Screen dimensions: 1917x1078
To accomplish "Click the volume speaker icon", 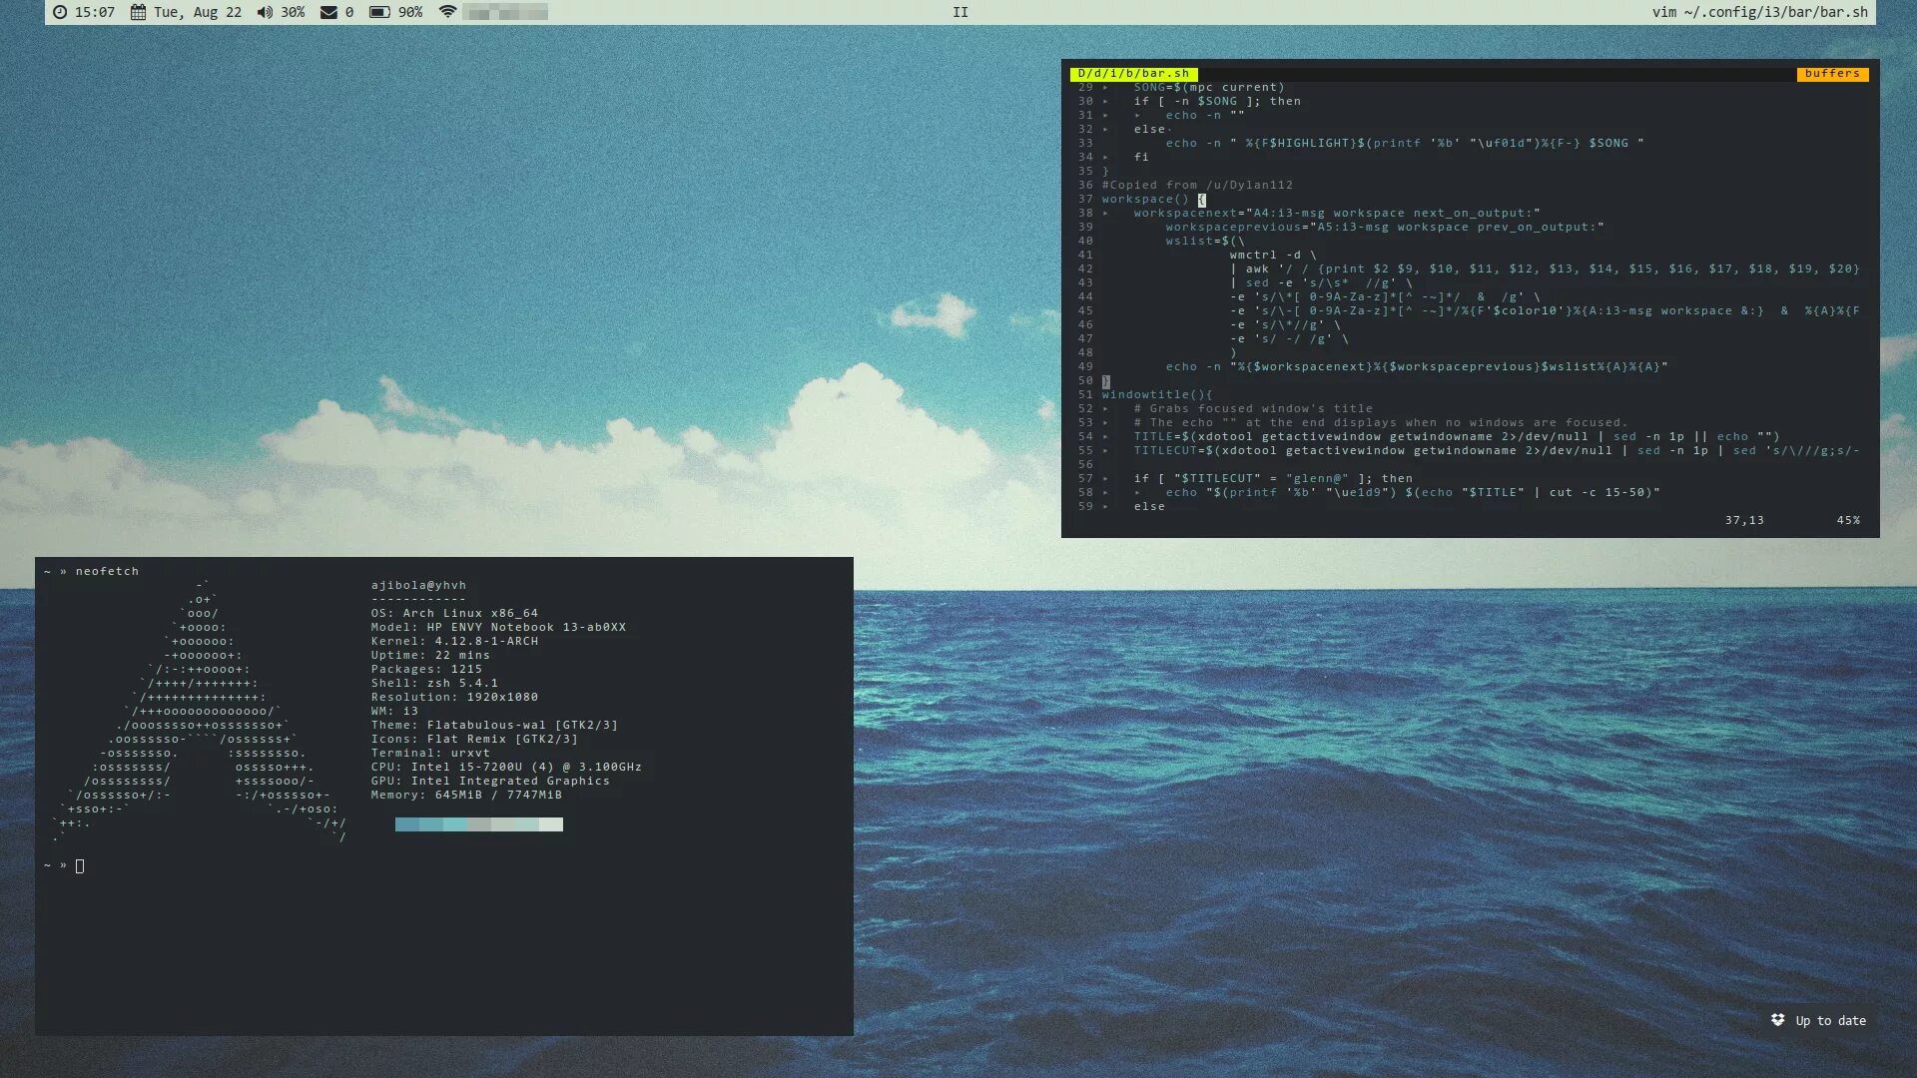I will pos(264,12).
